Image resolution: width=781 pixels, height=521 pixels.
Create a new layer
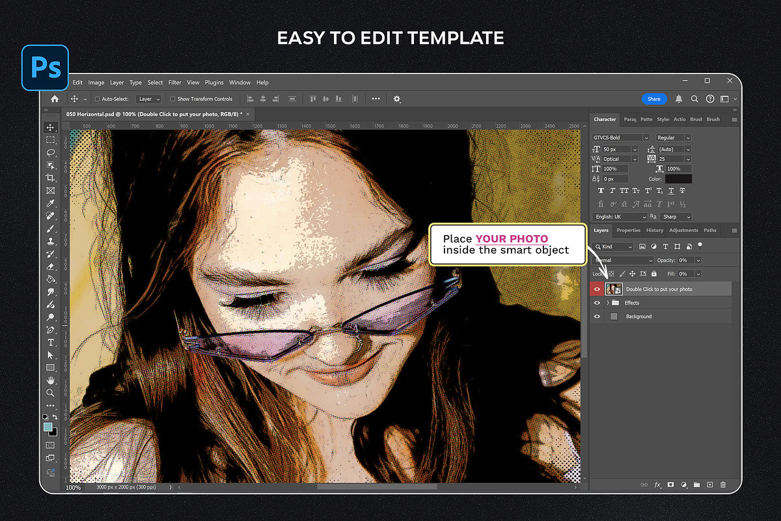click(x=710, y=485)
